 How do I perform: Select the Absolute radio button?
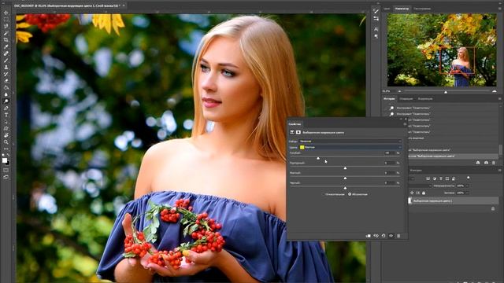[350, 194]
